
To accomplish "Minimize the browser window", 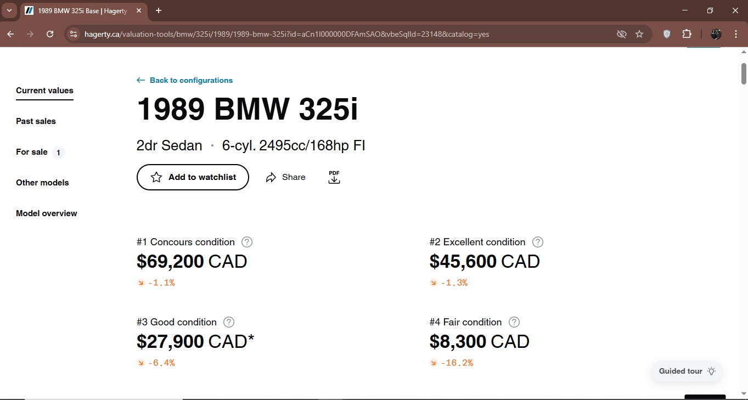I will click(685, 10).
